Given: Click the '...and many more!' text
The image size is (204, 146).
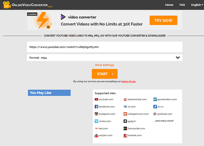Looking at the screenshot, I should pyautogui.click(x=164, y=121).
